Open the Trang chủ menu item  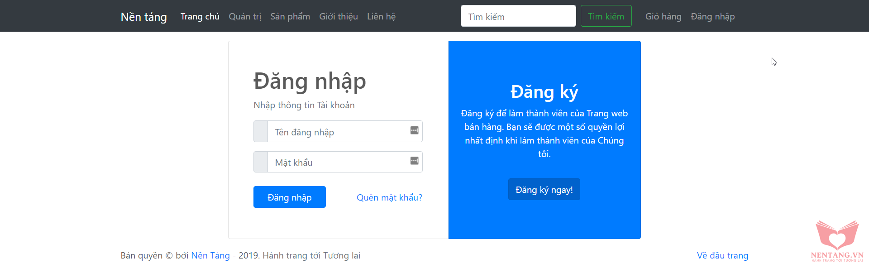[200, 16]
